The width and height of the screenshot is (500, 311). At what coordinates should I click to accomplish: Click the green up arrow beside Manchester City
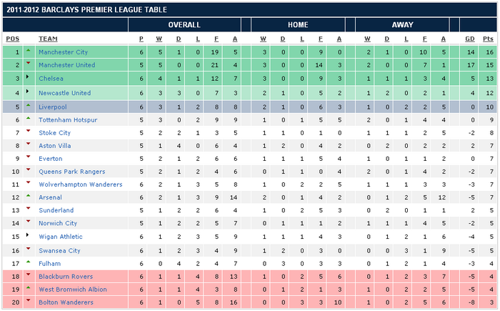pos(28,51)
